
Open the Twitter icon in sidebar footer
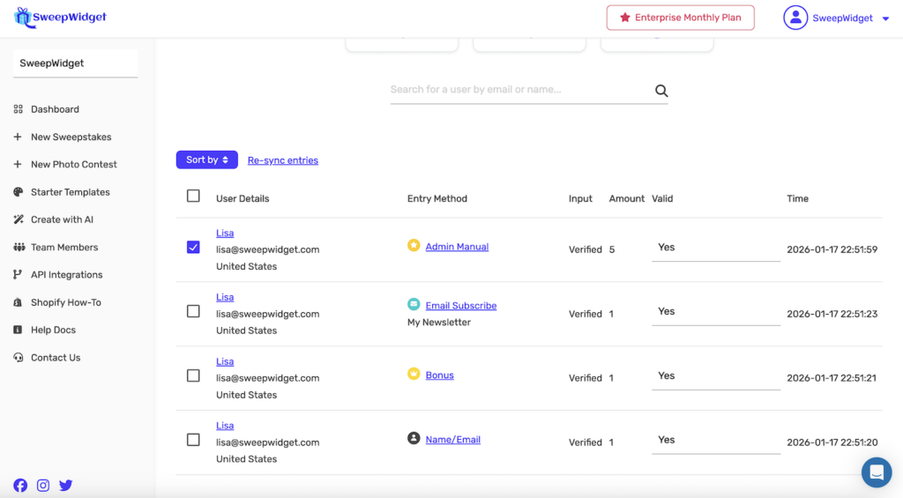coord(66,485)
